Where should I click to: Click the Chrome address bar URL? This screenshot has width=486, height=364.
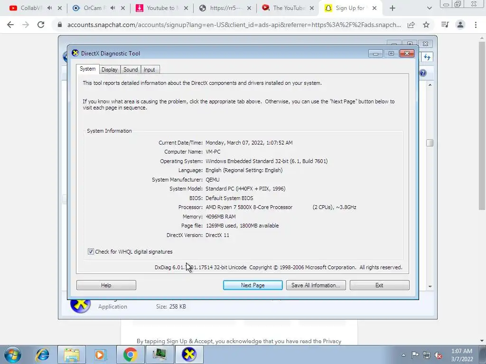(234, 25)
